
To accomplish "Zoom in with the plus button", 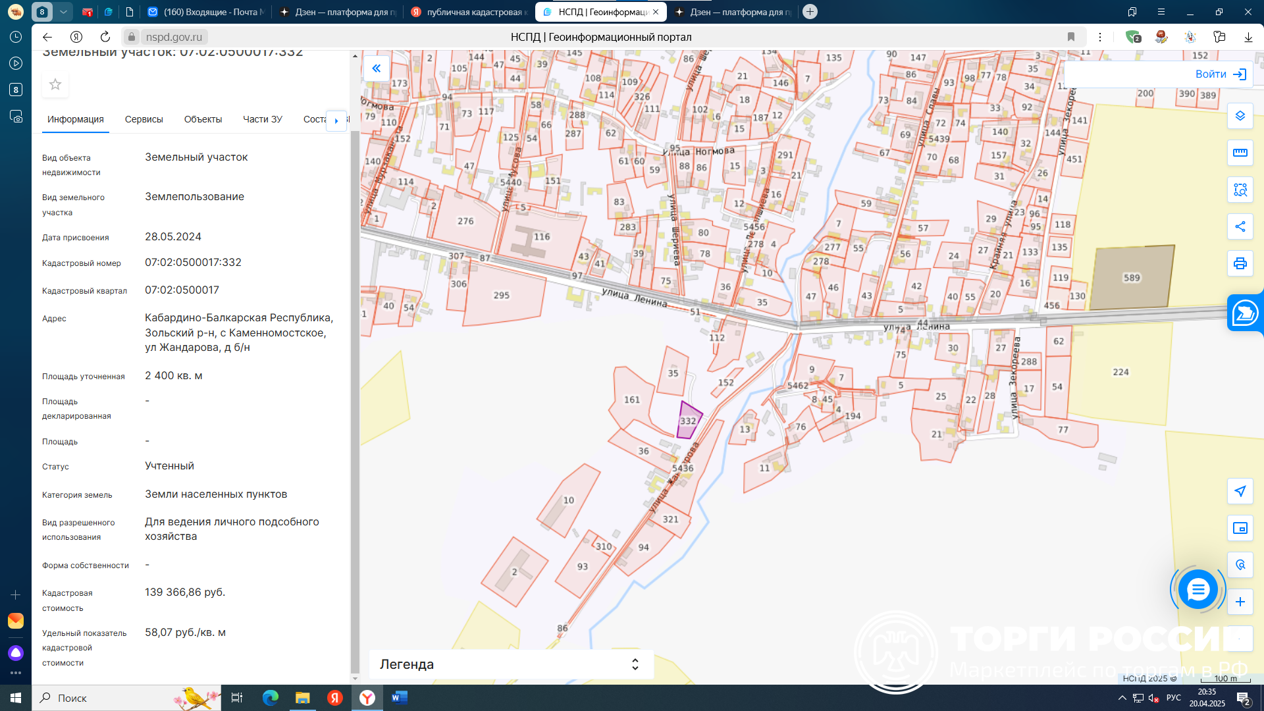I will click(1240, 602).
